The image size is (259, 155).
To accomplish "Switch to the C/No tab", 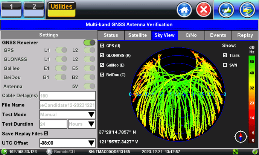I will 191,35.
